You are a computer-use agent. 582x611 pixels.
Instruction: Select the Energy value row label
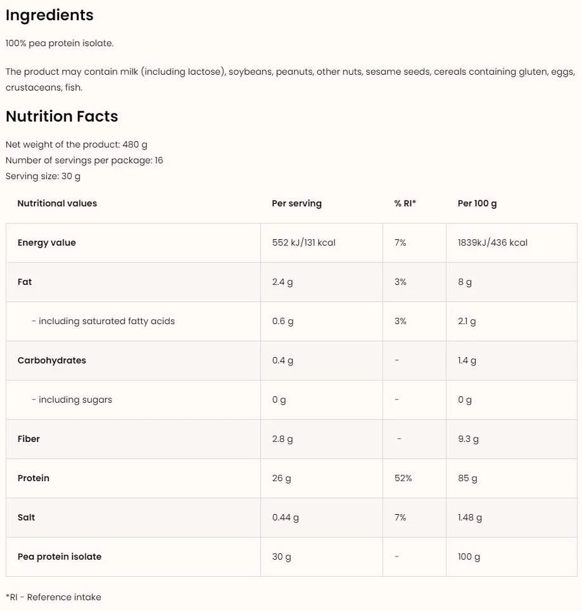click(47, 243)
